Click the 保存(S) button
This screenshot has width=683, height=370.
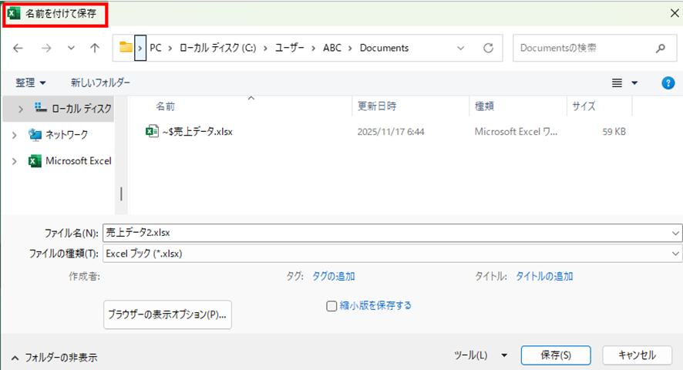[x=555, y=355]
